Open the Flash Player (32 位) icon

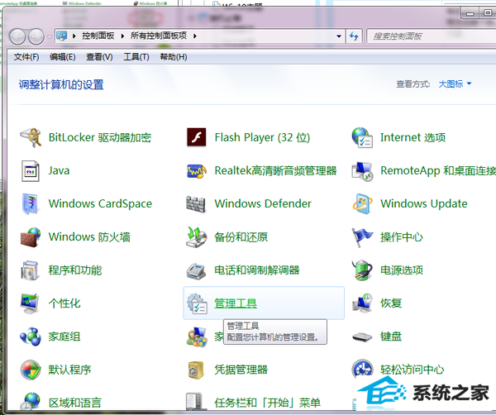click(x=197, y=137)
